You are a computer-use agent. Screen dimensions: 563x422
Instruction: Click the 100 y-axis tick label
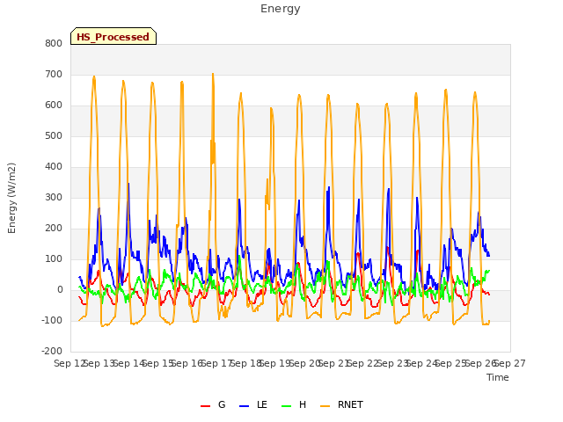(x=54, y=259)
